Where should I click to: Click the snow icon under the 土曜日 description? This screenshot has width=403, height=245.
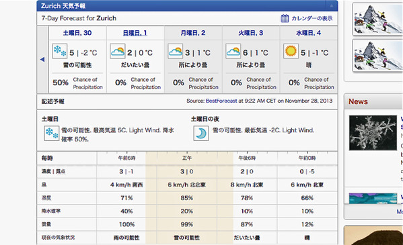52,134
